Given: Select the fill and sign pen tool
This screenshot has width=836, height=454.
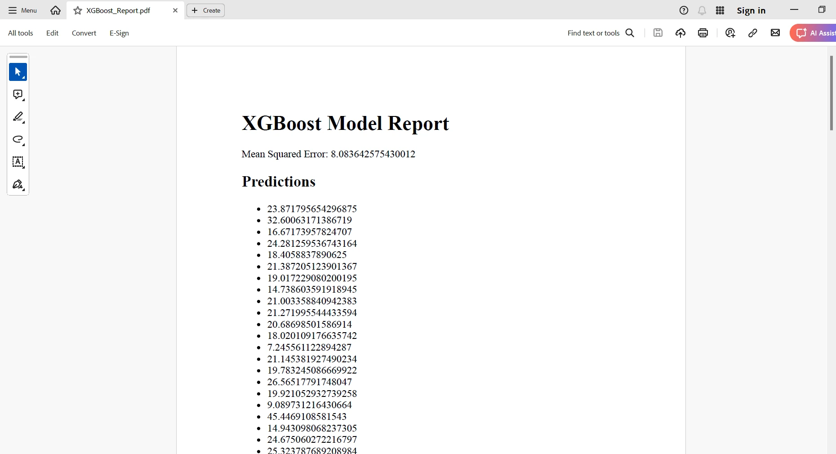Looking at the screenshot, I should click(18, 184).
